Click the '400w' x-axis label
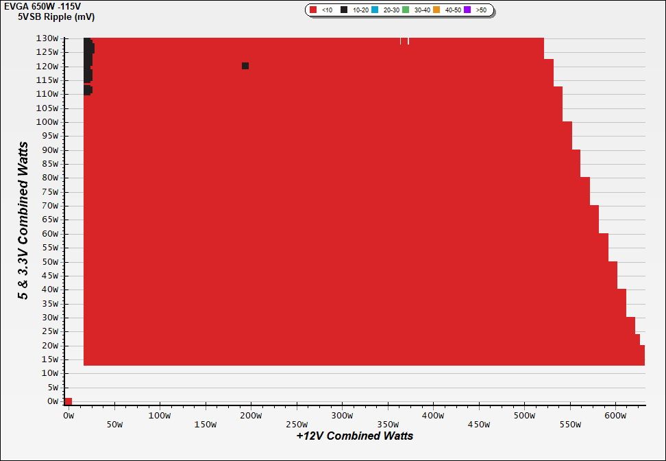 point(433,416)
